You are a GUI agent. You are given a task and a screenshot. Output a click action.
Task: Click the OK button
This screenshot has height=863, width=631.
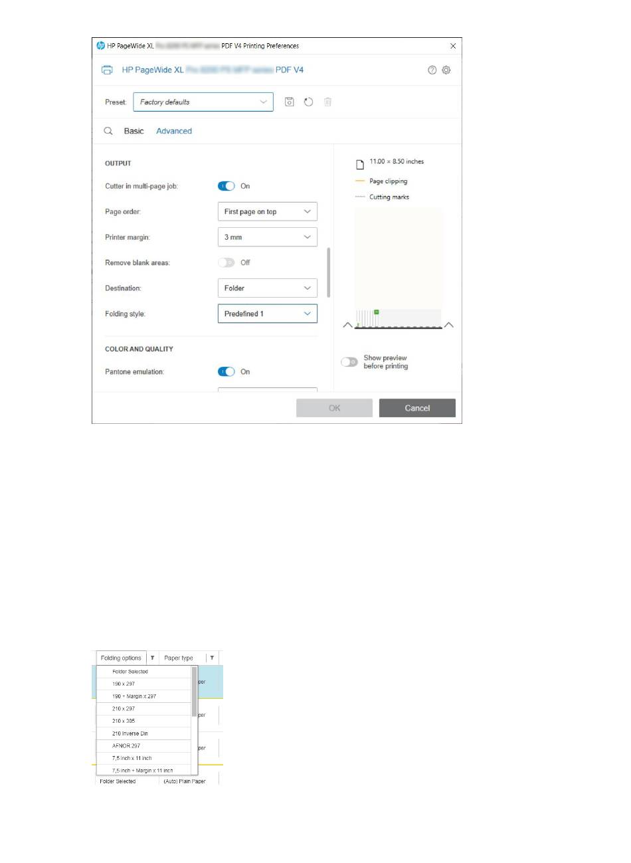pyautogui.click(x=334, y=408)
